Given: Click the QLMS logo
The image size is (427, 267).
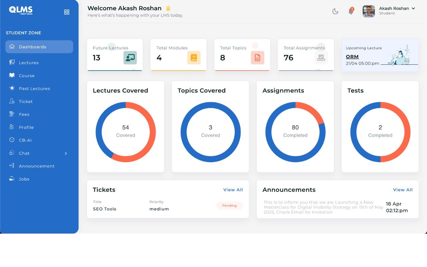Looking at the screenshot, I should (x=21, y=10).
